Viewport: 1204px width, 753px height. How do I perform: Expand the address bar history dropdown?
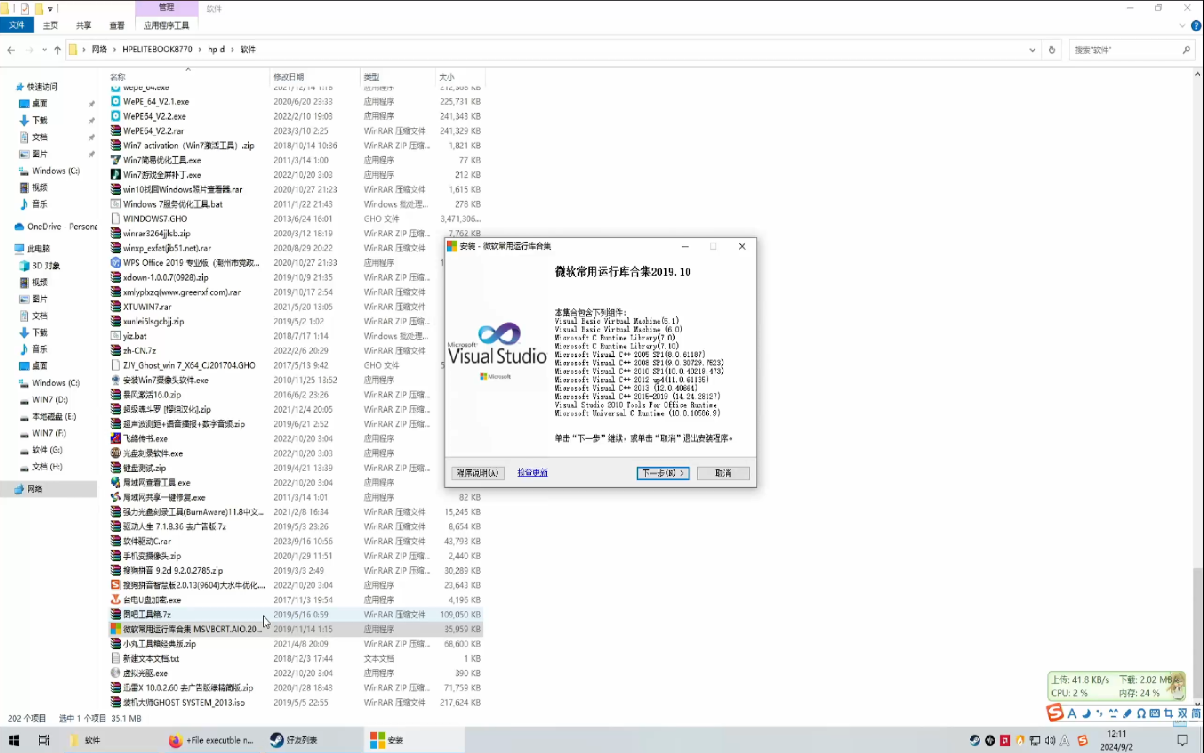pyautogui.click(x=1032, y=50)
